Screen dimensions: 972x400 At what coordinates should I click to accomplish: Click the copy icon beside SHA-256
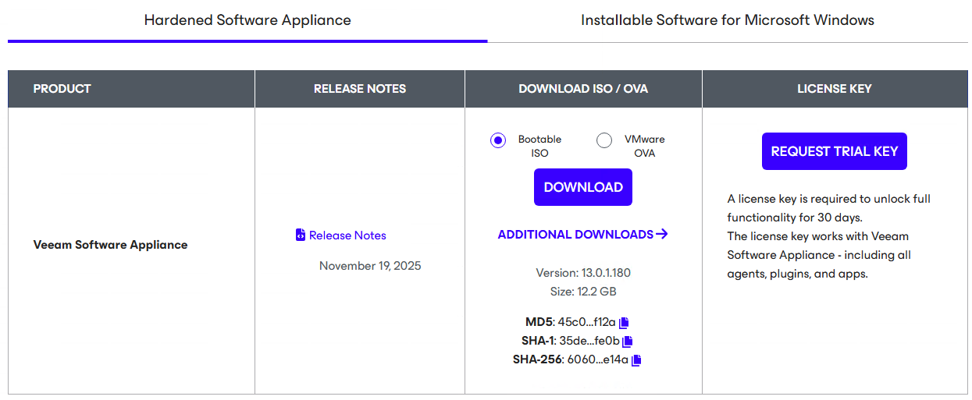[636, 360]
